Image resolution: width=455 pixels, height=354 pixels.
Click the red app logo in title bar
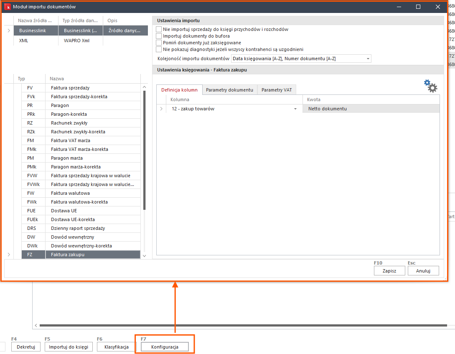click(7, 7)
